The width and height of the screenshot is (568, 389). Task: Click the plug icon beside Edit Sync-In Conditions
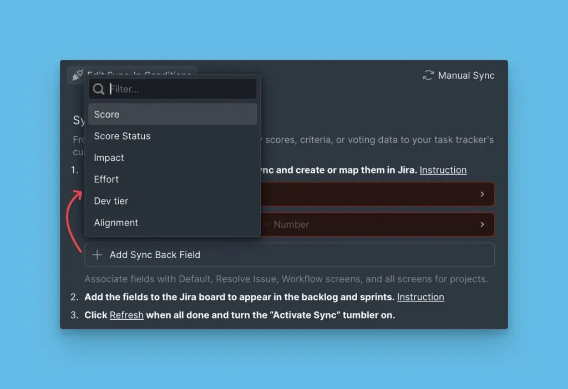tap(78, 75)
